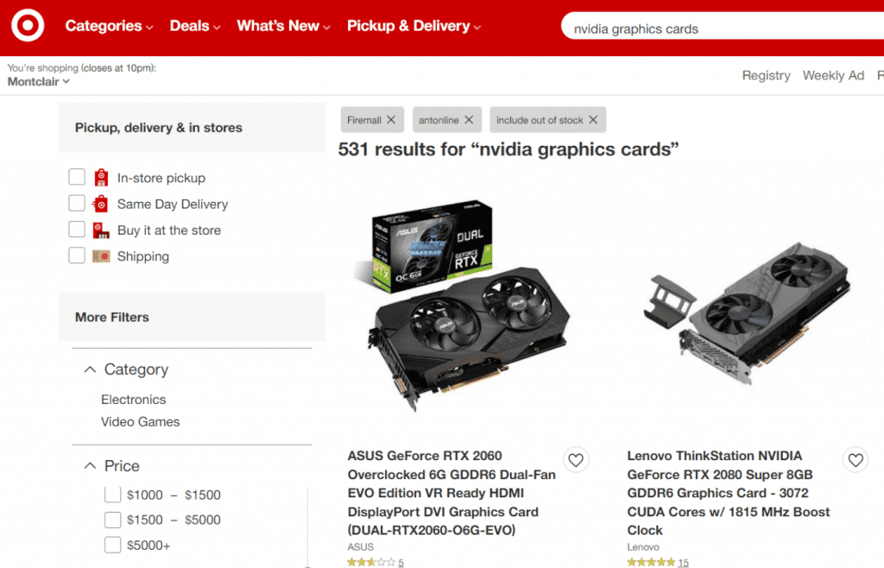Remove the include out of stock chip
This screenshot has width=884, height=568.
point(593,120)
